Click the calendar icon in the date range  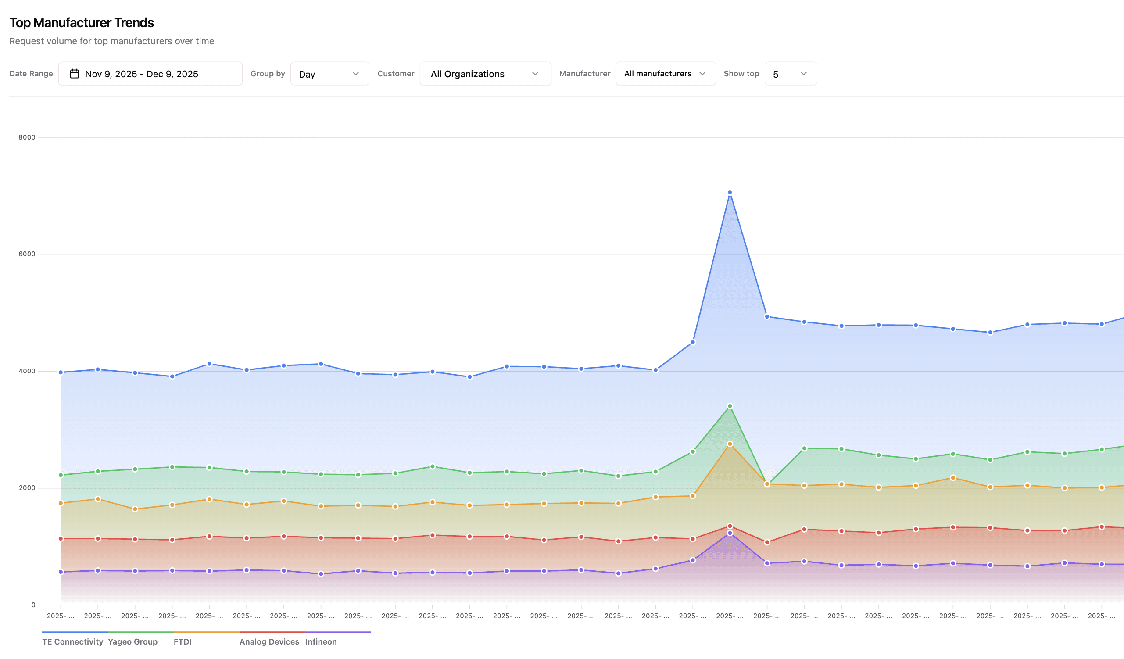pyautogui.click(x=75, y=74)
